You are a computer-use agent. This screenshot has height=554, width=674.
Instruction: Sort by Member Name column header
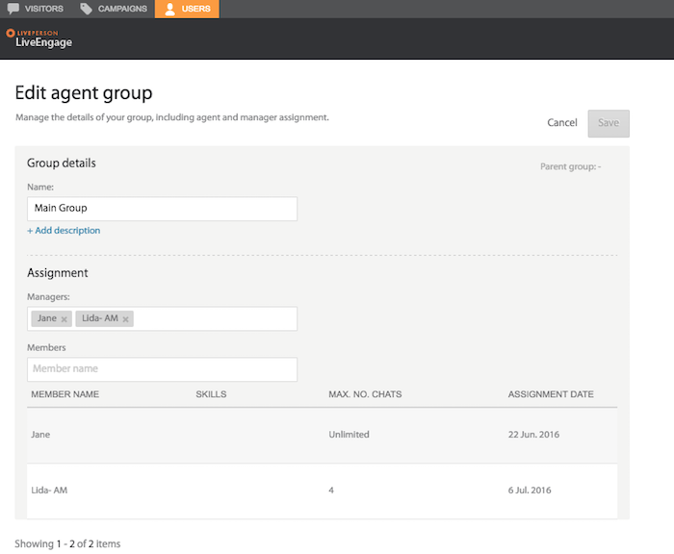coord(65,394)
